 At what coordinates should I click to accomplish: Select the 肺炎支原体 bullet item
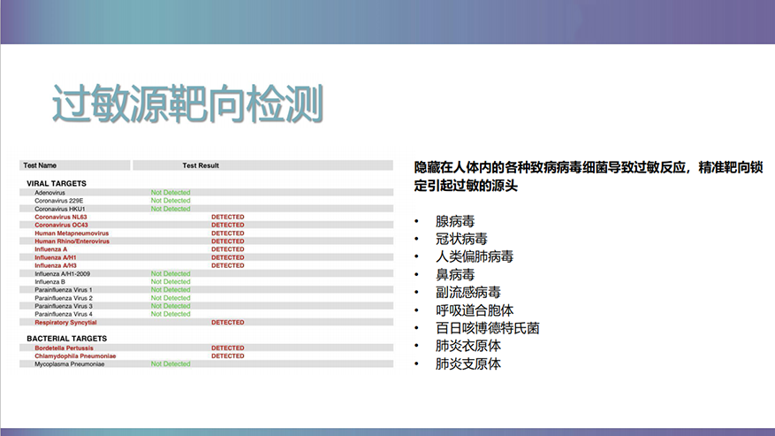pyautogui.click(x=467, y=363)
